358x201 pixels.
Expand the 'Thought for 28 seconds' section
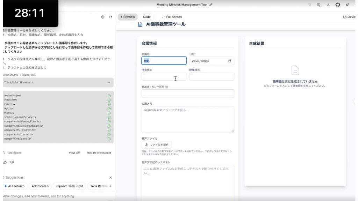click(x=109, y=82)
